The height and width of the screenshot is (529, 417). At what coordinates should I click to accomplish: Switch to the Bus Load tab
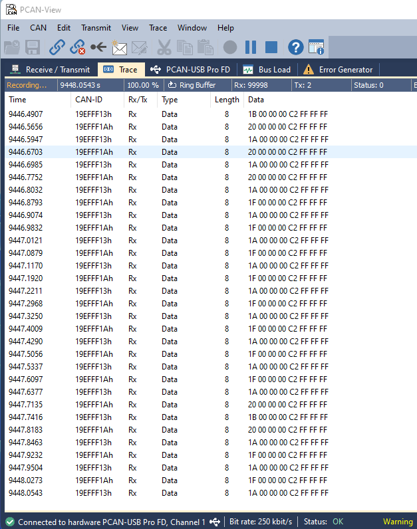click(267, 69)
